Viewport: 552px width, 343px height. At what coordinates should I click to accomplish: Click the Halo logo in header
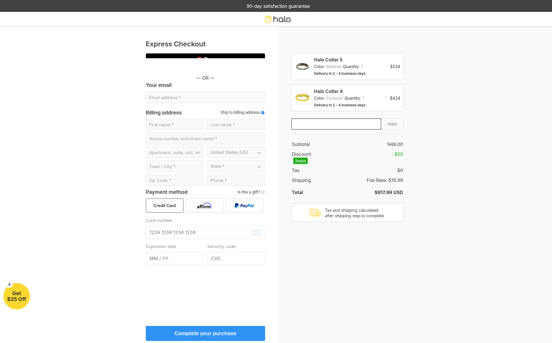point(278,19)
